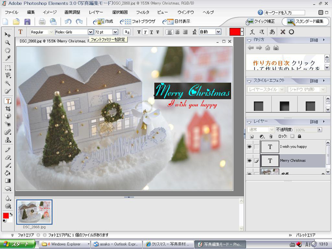Select the Paint Bucket tool
332x249 pixels.
[x=7, y=173]
